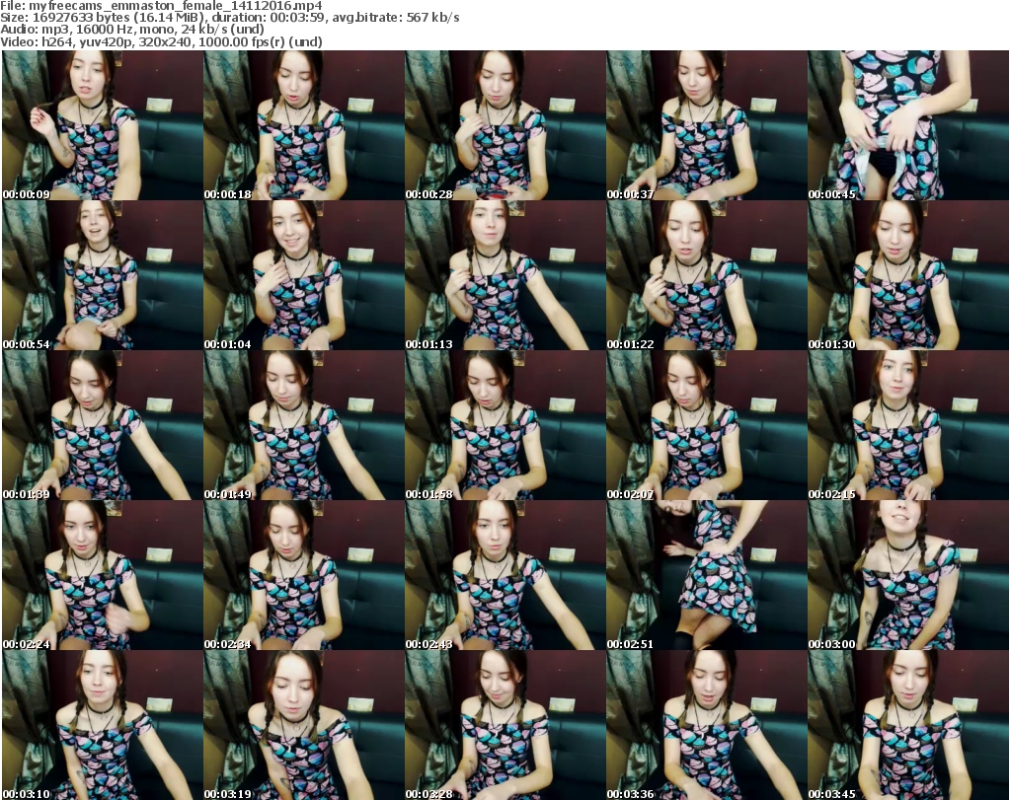Select the frame marked 00:01:30
1011x800 pixels.
tap(906, 275)
